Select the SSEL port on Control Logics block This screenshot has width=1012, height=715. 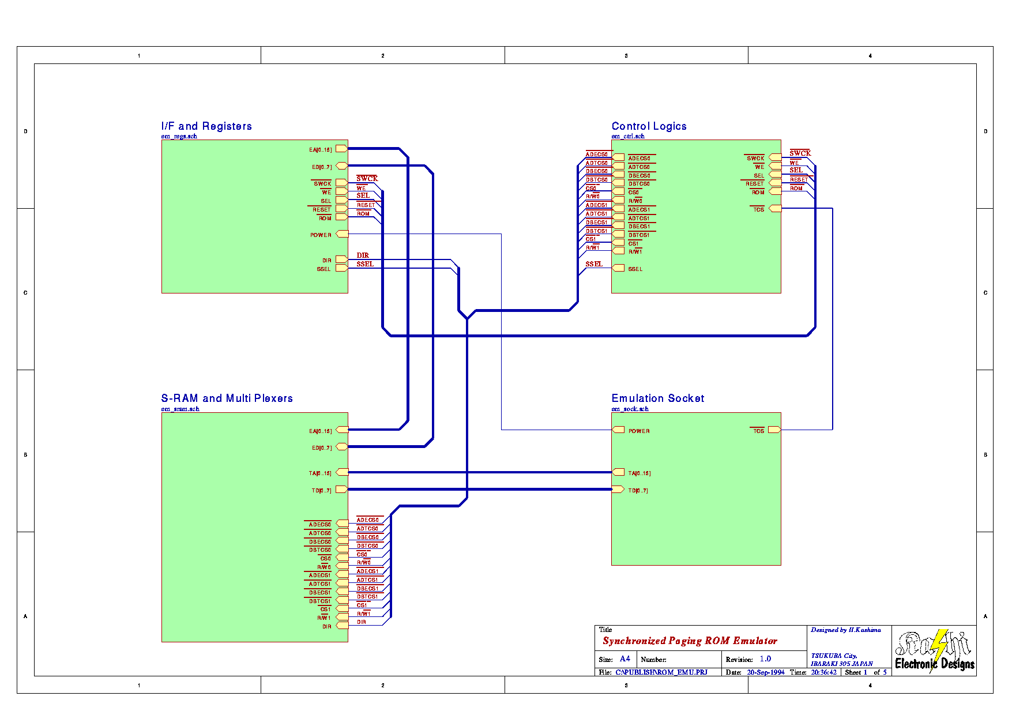coord(618,268)
